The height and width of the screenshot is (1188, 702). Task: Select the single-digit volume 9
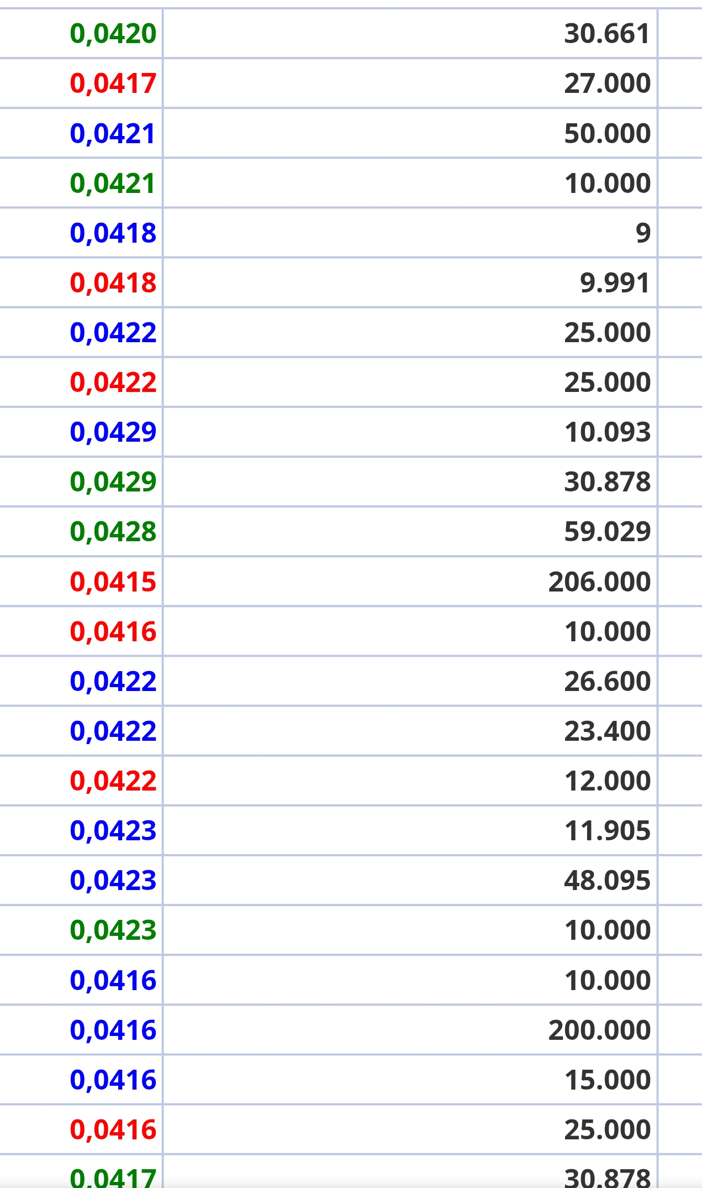(643, 233)
